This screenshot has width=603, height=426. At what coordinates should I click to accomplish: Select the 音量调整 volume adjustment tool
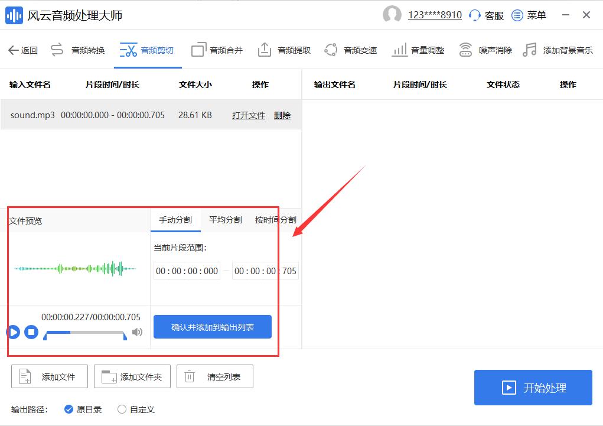426,50
